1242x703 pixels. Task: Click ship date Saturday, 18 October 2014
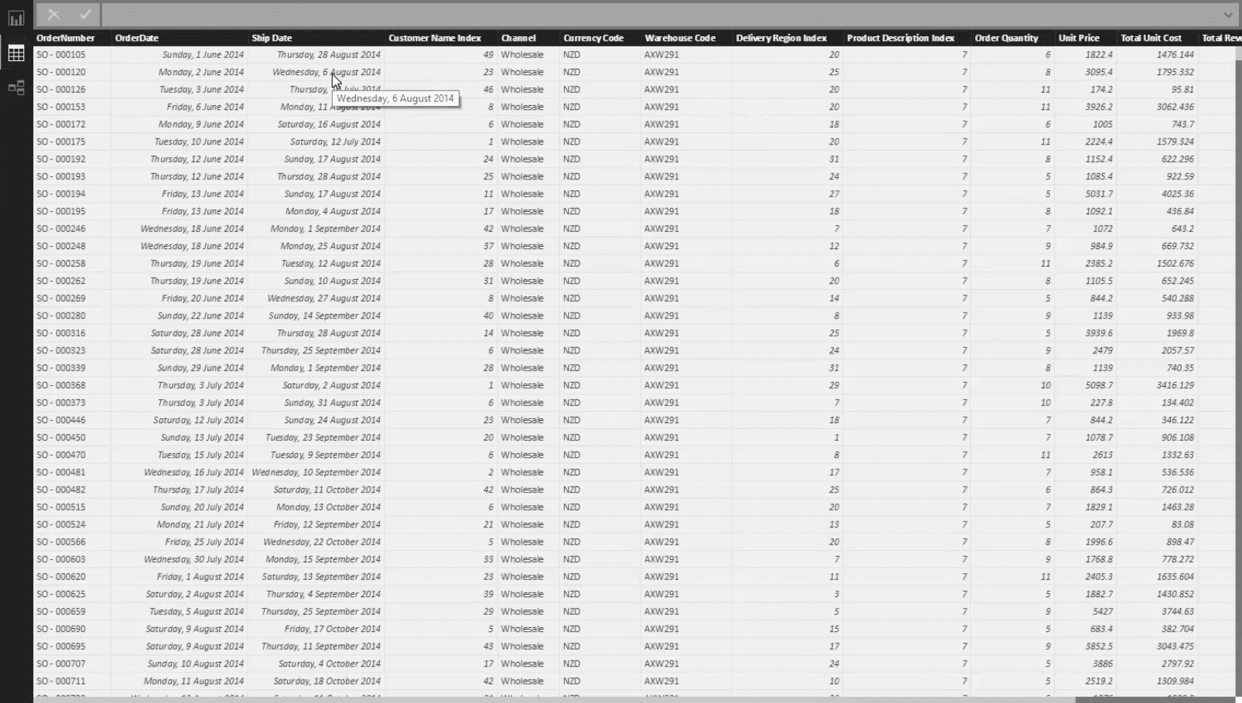tap(327, 681)
